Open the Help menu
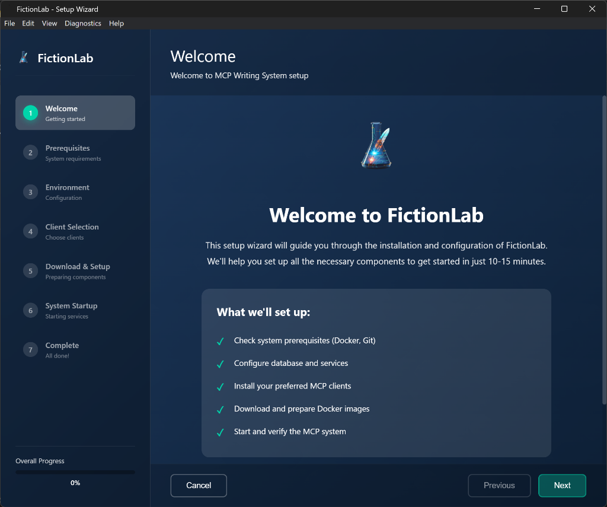The height and width of the screenshot is (507, 607). coord(116,23)
